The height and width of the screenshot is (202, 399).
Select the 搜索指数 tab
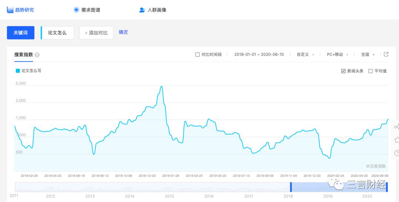(x=23, y=55)
